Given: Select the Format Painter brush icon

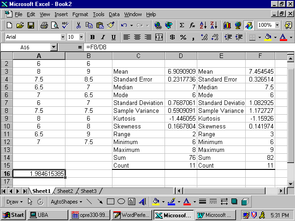Looking at the screenshot, I should [111, 25].
